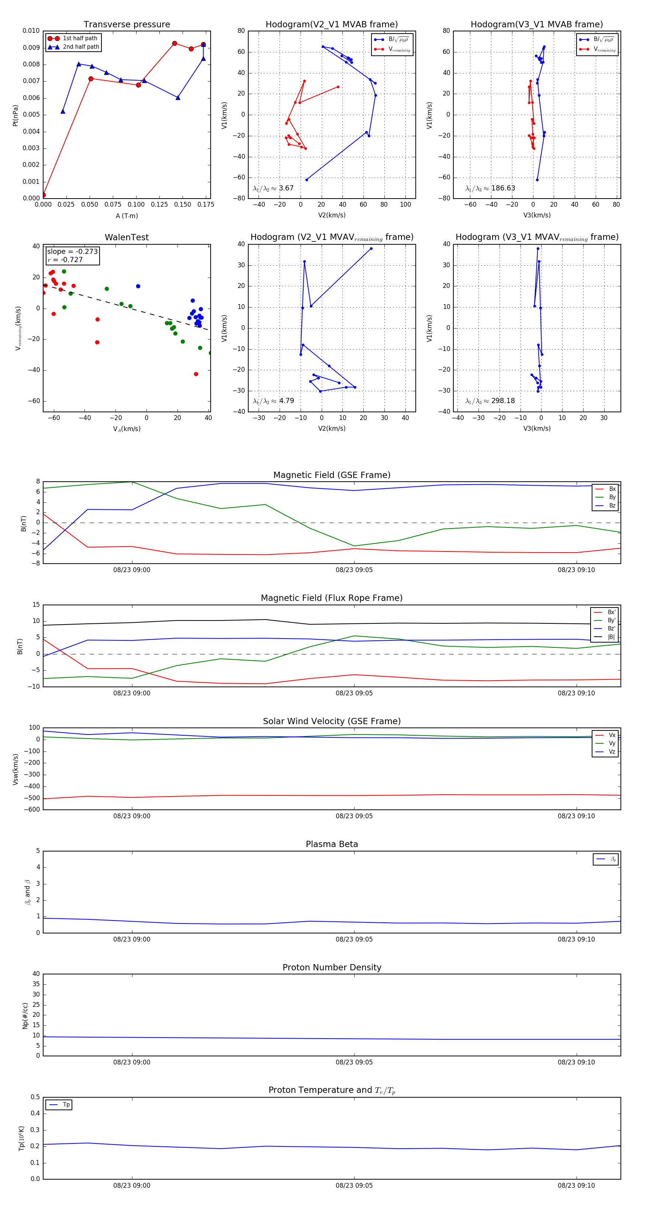The image size is (664, 1218).
Task: Click the 'Tp' legend in proton temperature plot
Action: tap(59, 1105)
